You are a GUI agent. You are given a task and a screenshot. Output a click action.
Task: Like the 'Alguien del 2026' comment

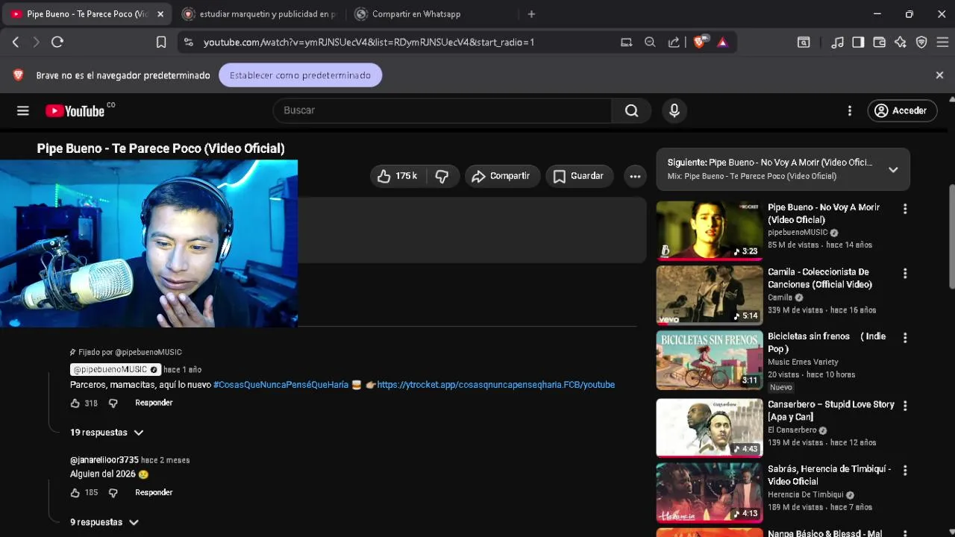75,492
